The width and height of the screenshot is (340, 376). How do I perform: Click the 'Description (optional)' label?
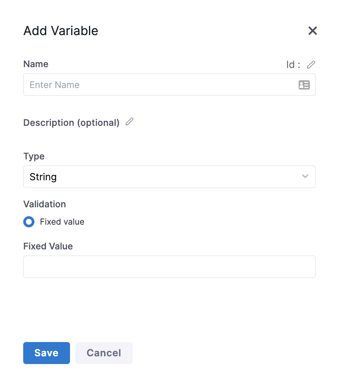[x=71, y=123]
